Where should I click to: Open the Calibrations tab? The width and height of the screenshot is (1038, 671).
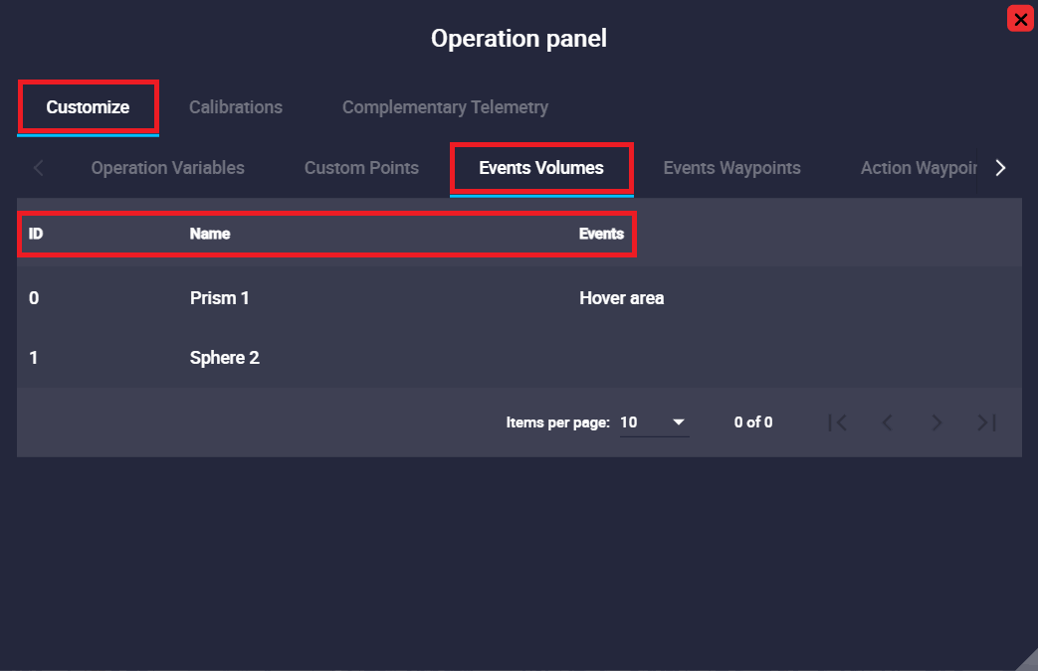[236, 107]
